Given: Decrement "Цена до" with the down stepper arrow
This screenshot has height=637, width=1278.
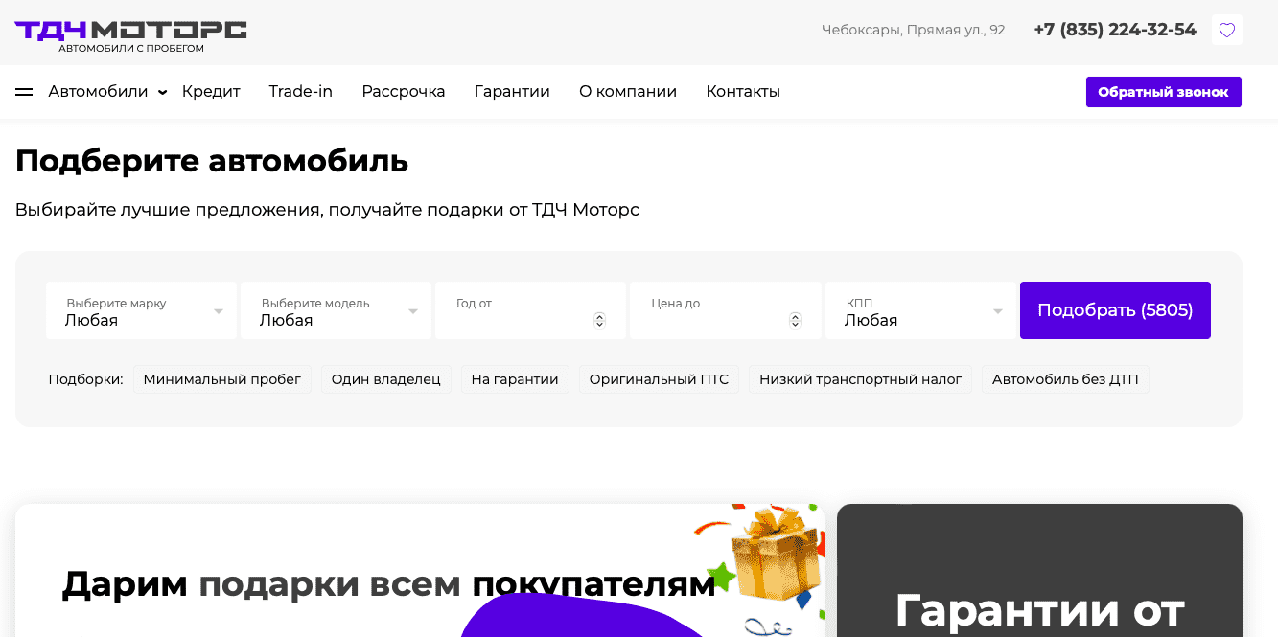Looking at the screenshot, I should (x=795, y=324).
